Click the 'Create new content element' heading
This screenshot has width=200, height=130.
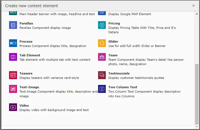[x=32, y=6]
